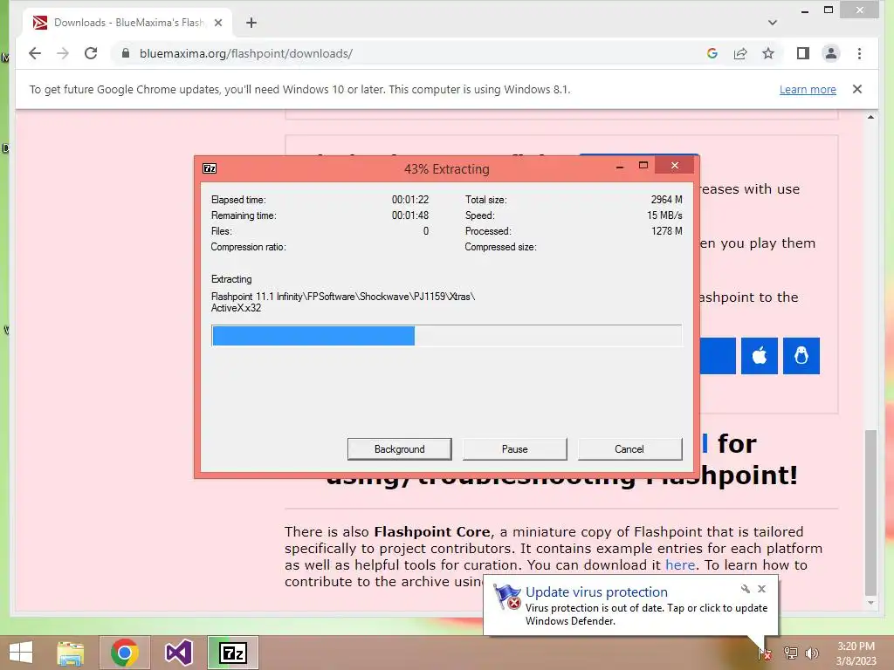Image resolution: width=894 pixels, height=670 pixels.
Task: Open a new Chrome tab
Action: 251,23
